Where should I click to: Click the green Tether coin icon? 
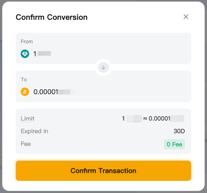point(25,54)
